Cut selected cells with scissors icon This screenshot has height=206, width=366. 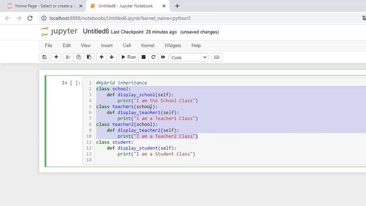click(x=68, y=57)
